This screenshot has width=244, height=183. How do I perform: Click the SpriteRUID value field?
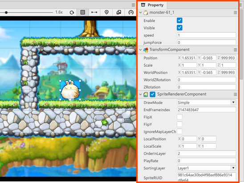point(207,177)
